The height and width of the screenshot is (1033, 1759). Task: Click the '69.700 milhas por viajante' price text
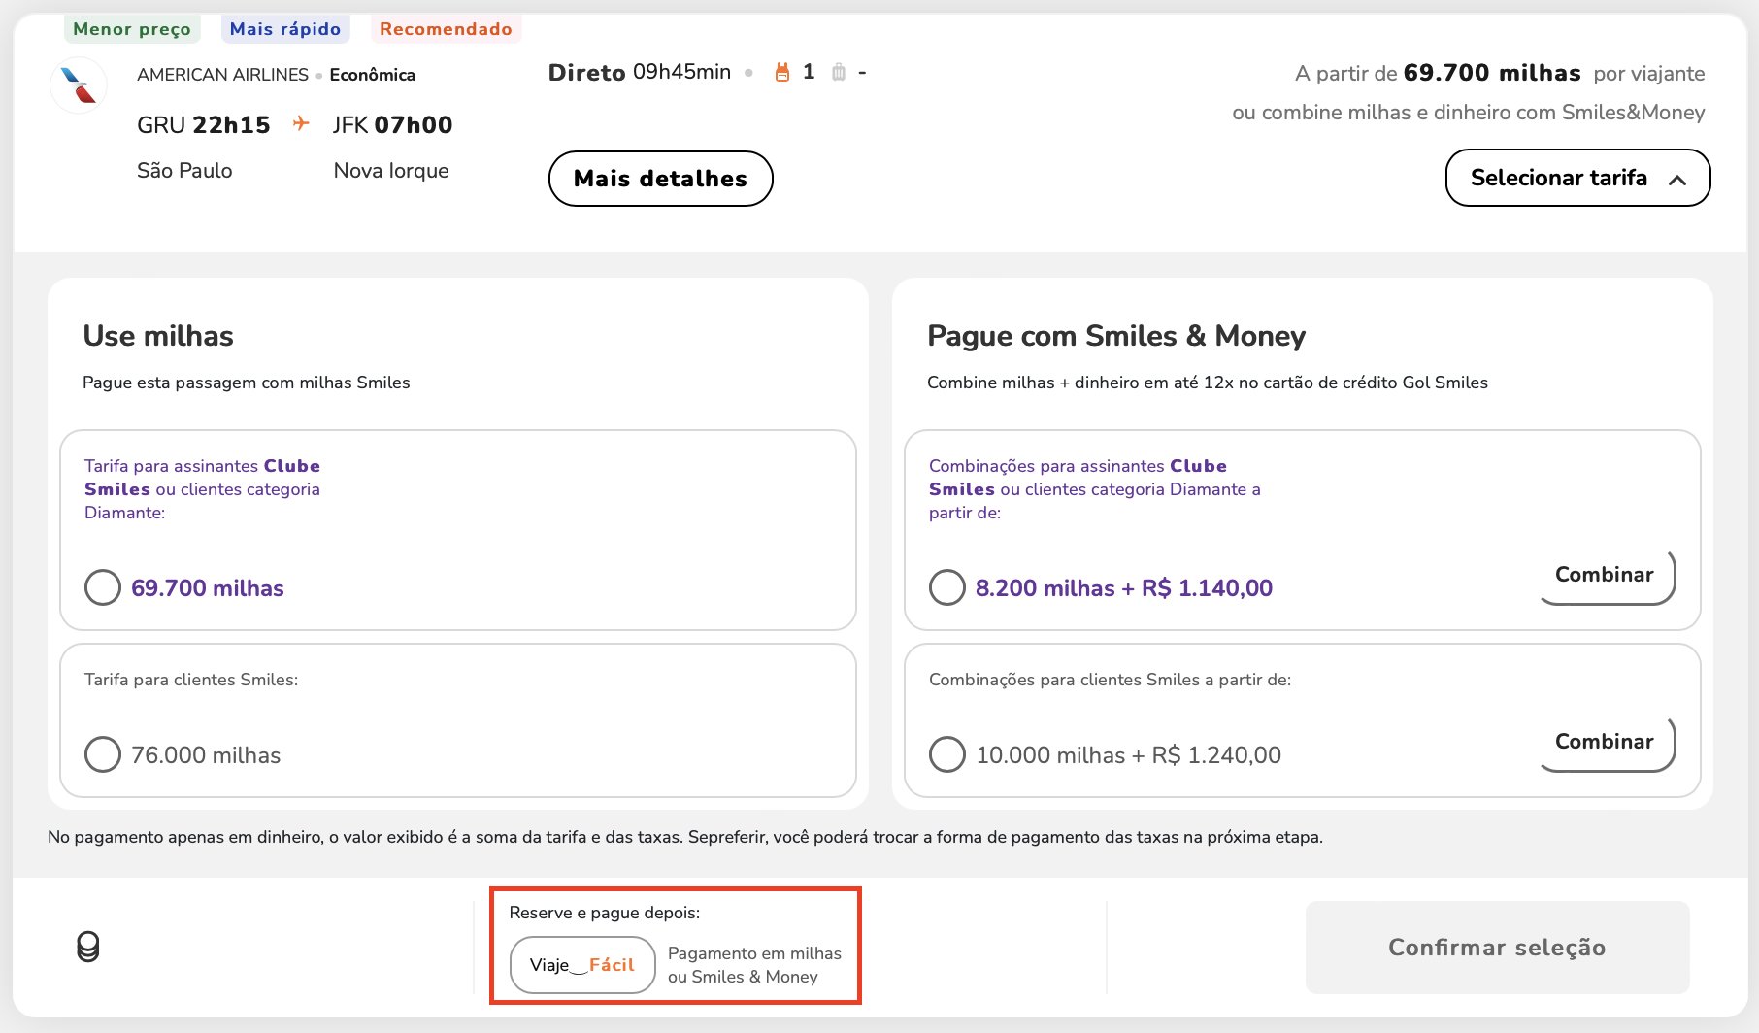pos(1554,73)
